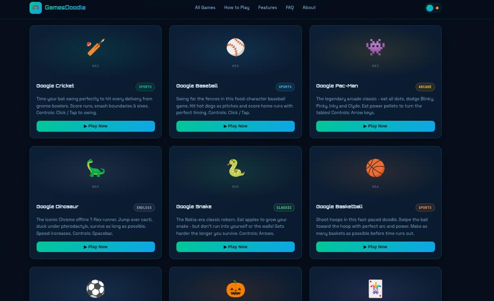Click the snake icon

click(235, 168)
